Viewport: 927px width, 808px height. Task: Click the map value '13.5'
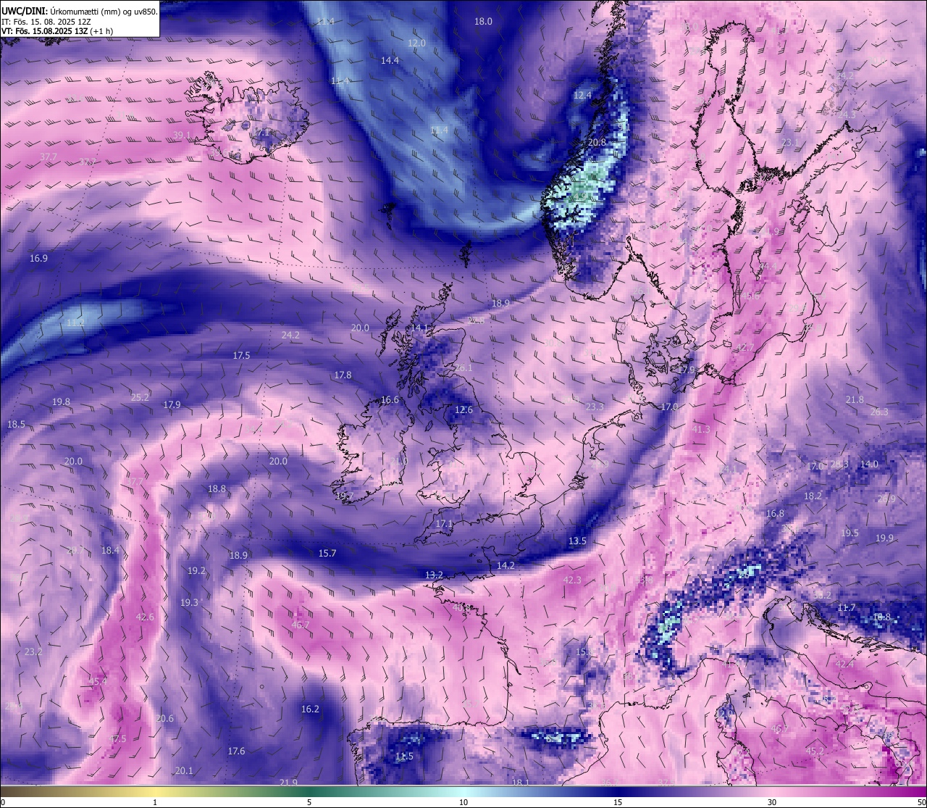(x=577, y=541)
